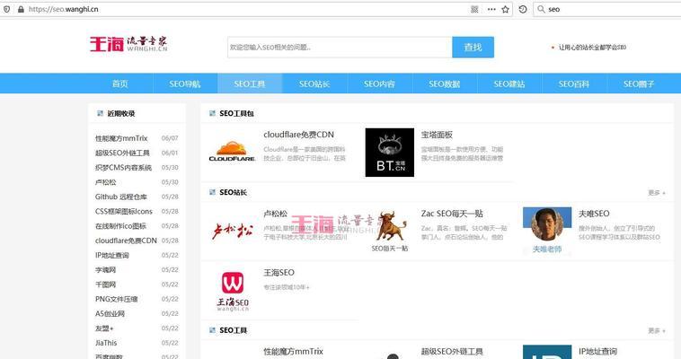The height and width of the screenshot is (359, 681).
Task: Open the SEO工具 nav tab
Action: click(250, 83)
